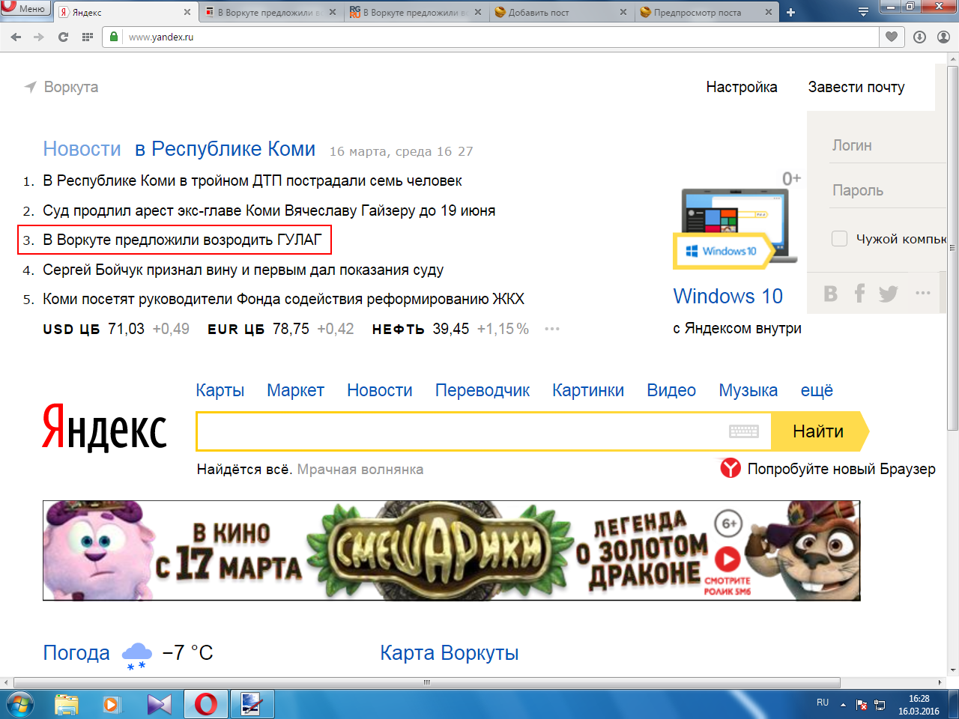Screen dimensions: 959x719
Task: Click the horizontal page scrollbar
Action: coord(427,682)
